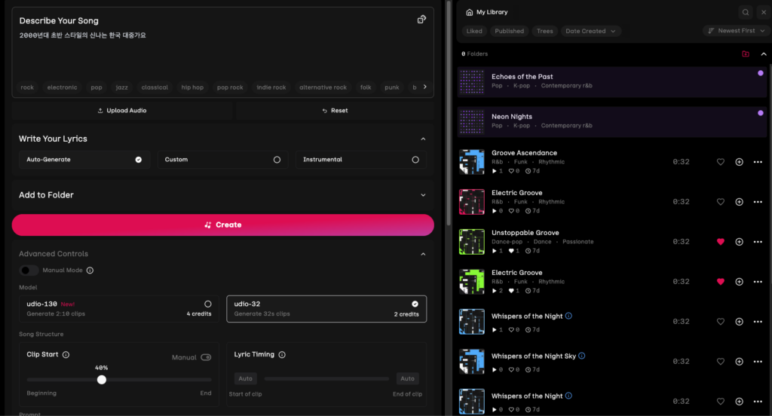772x416 pixels.
Task: Click purple unread dot on Neon Nights
Action: [761, 113]
